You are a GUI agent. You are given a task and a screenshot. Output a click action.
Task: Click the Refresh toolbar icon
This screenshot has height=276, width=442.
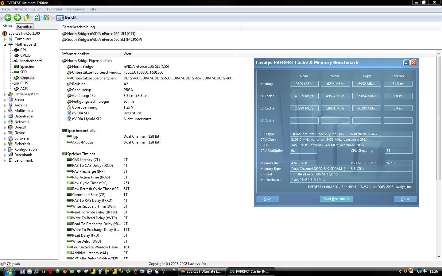click(37, 17)
